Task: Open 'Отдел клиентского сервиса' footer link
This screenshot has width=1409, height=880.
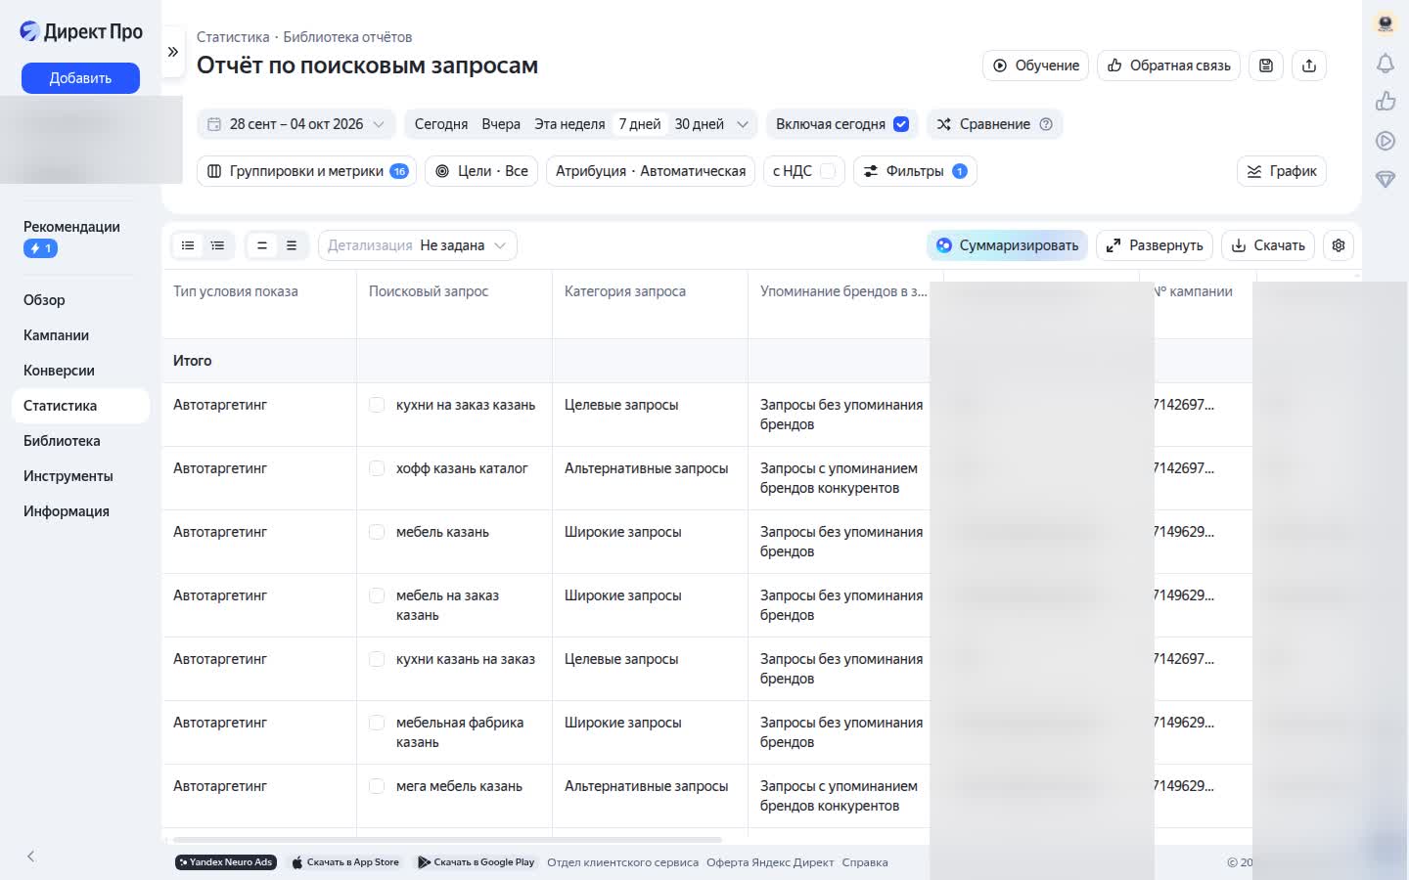Action: pos(622,862)
